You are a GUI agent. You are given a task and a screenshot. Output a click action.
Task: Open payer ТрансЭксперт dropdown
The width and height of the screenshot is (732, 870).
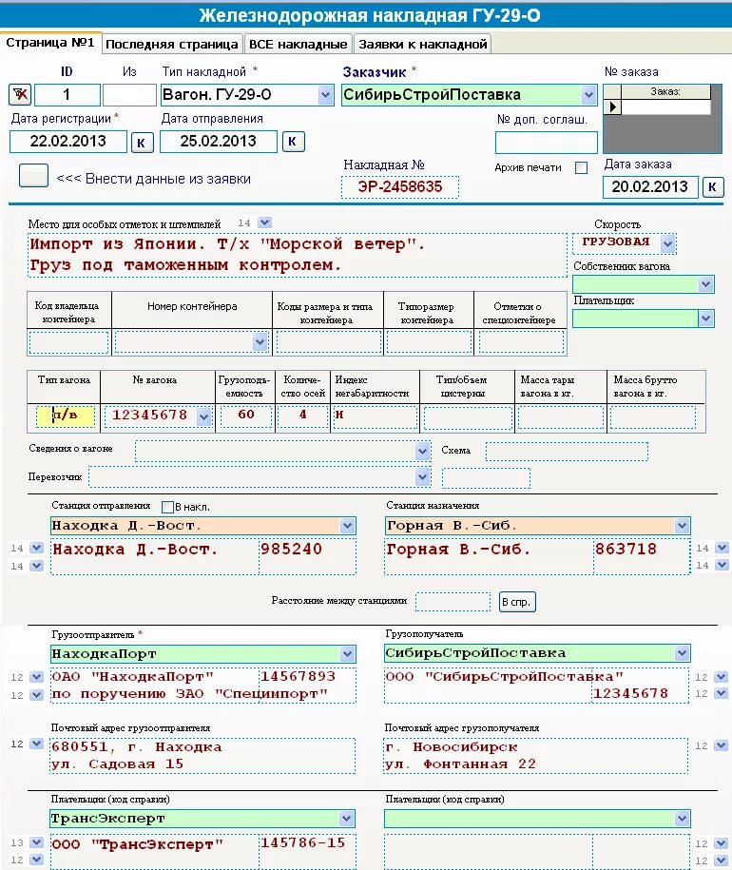tap(347, 819)
